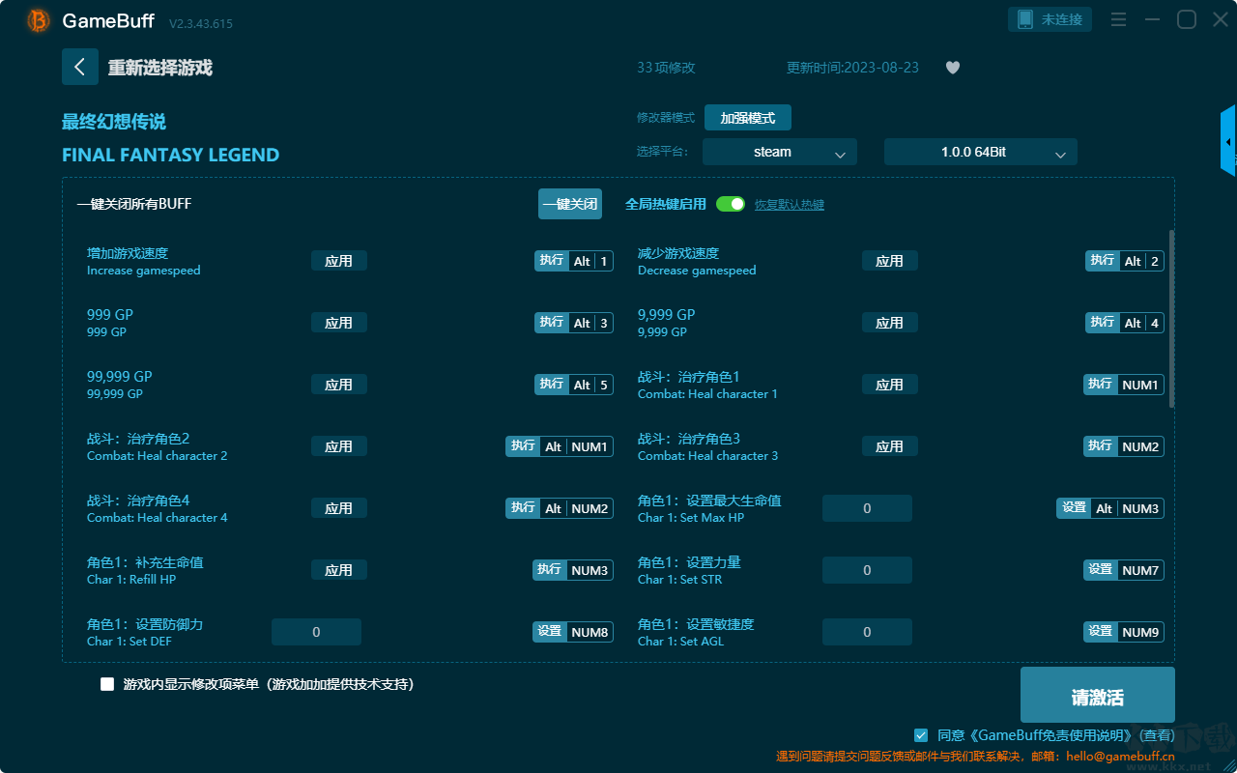Click the phone 未连接 connection button
The image size is (1237, 773).
click(1050, 19)
